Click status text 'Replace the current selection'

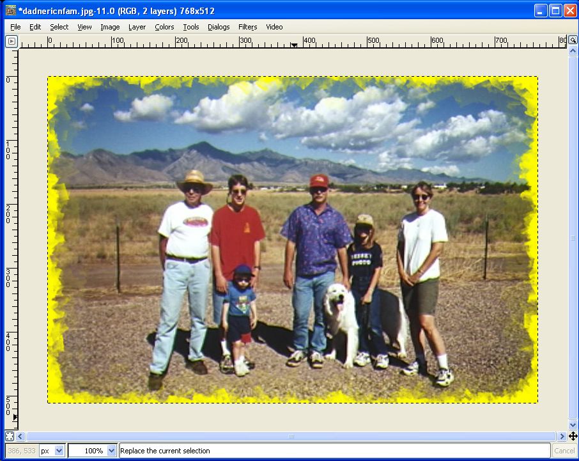click(165, 451)
